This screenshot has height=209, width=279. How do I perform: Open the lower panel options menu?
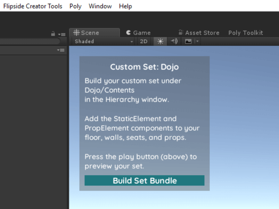pyautogui.click(x=61, y=50)
